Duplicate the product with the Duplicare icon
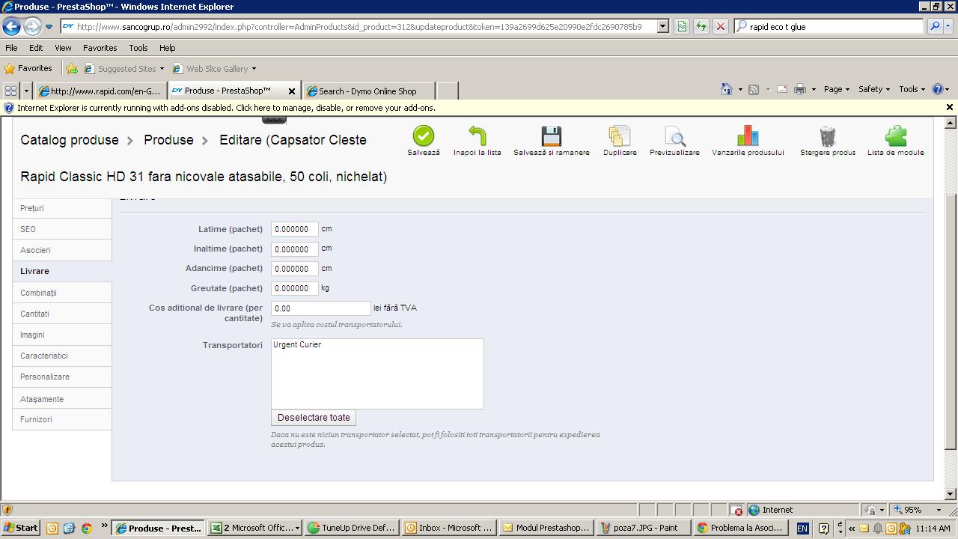The width and height of the screenshot is (958, 539). (620, 136)
